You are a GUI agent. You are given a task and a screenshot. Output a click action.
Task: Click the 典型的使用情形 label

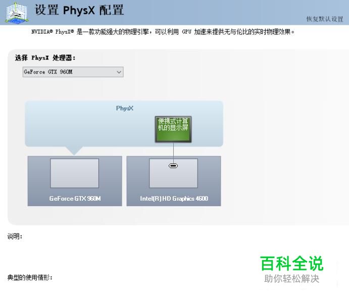point(30,277)
